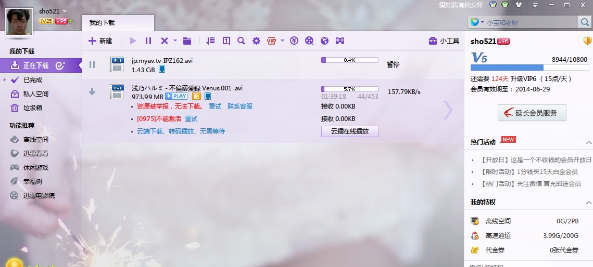The image size is (593, 267).
Task: Click the 联系客服 link
Action: click(x=240, y=106)
